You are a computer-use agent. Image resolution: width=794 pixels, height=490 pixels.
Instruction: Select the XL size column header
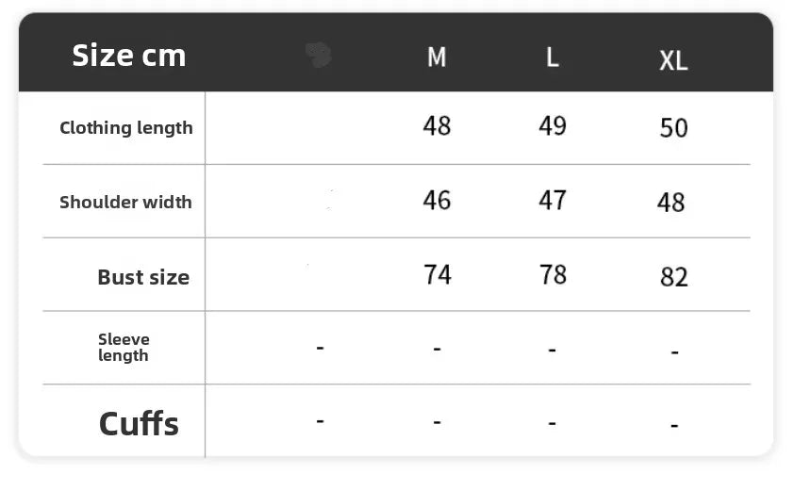point(673,61)
